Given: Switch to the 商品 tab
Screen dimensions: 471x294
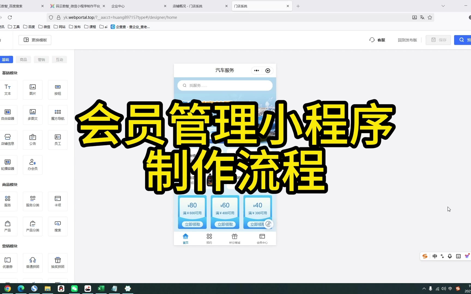Looking at the screenshot, I should pyautogui.click(x=23, y=60).
